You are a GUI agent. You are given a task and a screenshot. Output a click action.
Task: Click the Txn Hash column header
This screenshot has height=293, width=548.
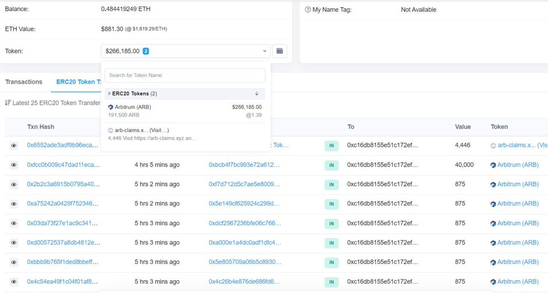pyautogui.click(x=41, y=127)
